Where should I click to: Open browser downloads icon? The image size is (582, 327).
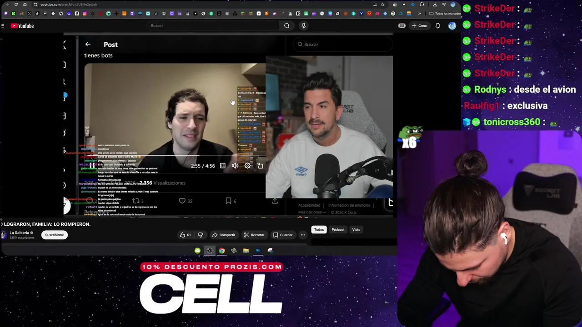(435, 5)
